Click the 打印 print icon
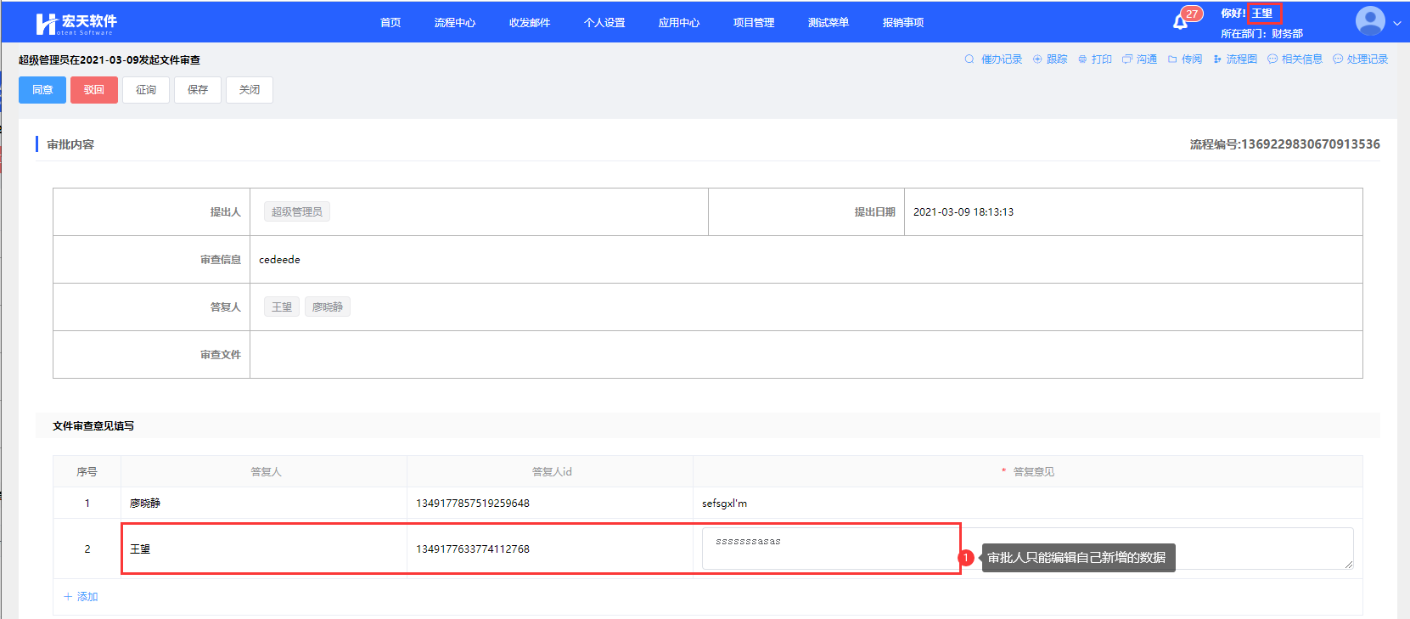 (x=1082, y=59)
